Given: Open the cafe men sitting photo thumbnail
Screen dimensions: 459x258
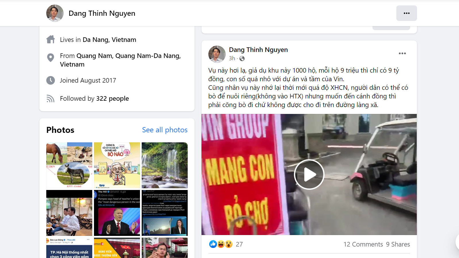Looking at the screenshot, I should click(x=69, y=213).
